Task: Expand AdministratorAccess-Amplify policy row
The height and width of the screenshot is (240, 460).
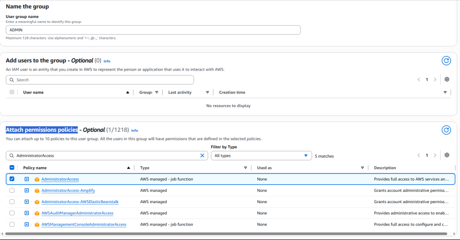Action: pyautogui.click(x=27, y=191)
